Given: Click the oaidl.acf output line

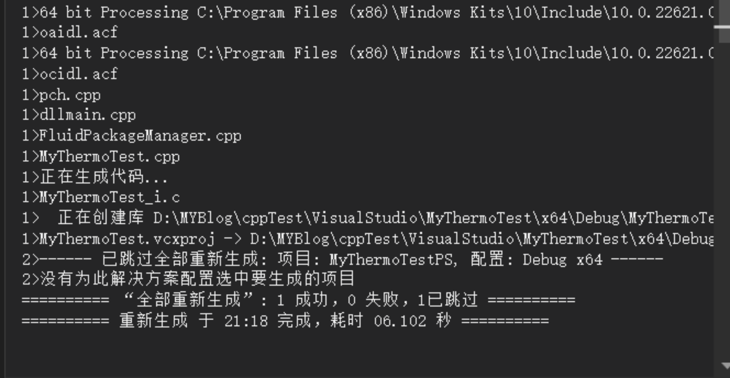Looking at the screenshot, I should point(70,32).
